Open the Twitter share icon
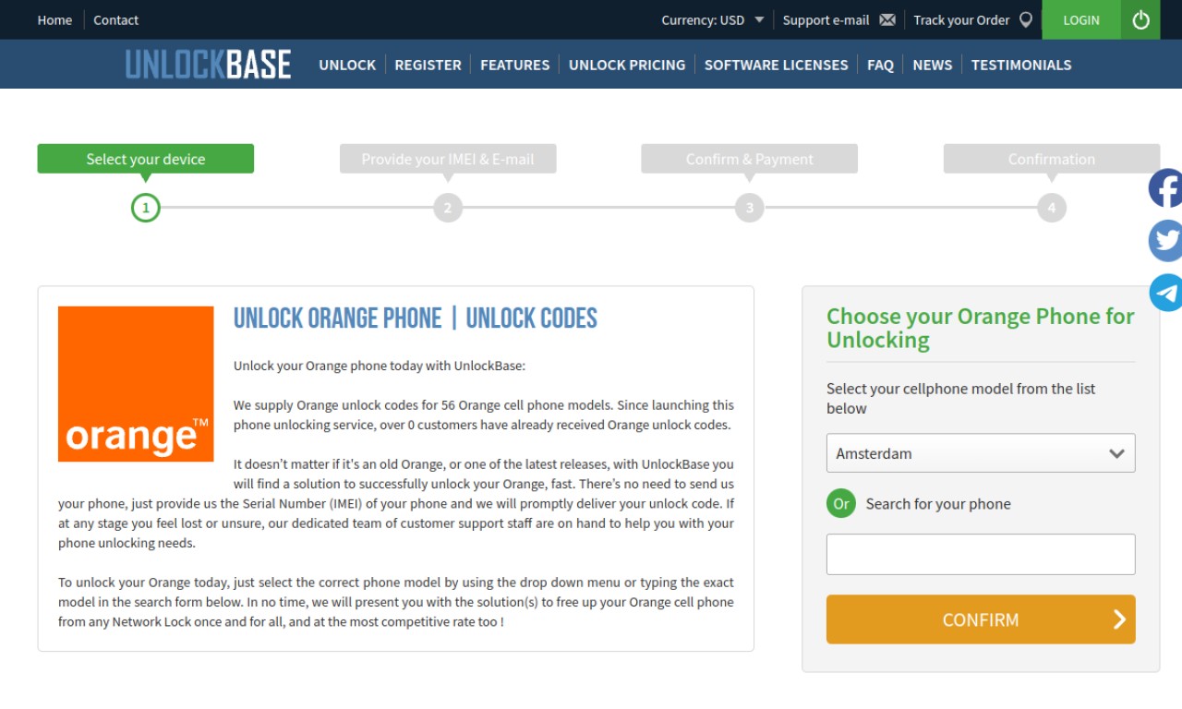The width and height of the screenshot is (1182, 709). [1165, 241]
